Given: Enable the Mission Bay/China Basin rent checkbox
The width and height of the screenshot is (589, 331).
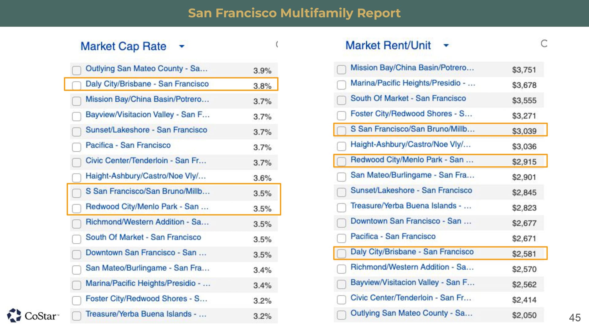Looking at the screenshot, I should pos(341,70).
